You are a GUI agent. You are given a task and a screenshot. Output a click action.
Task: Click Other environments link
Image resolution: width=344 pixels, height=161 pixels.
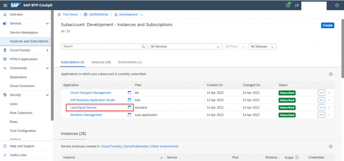tap(165, 146)
